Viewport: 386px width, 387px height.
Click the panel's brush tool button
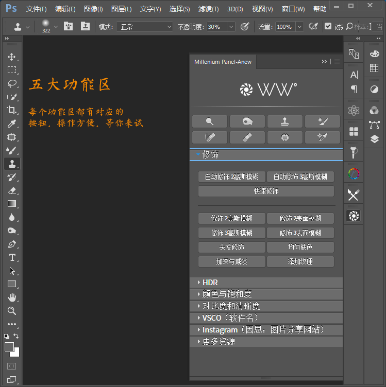[x=323, y=121]
